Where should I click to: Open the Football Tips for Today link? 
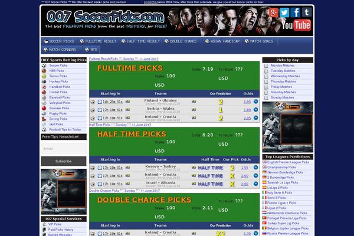tap(65, 130)
